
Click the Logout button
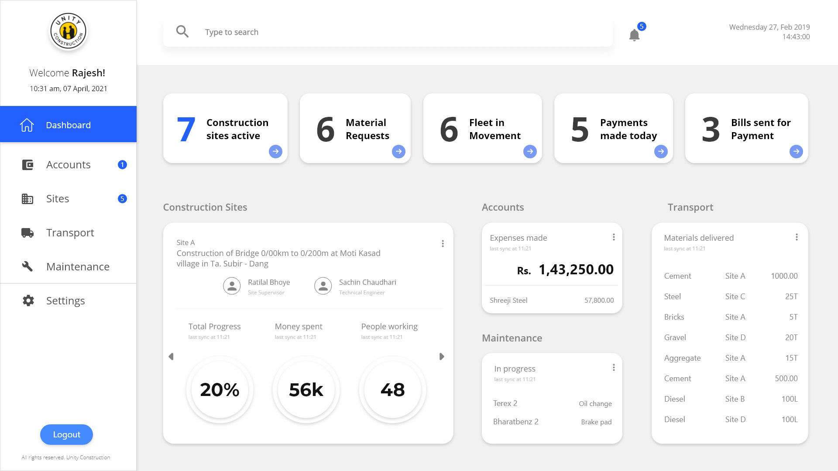(x=66, y=434)
